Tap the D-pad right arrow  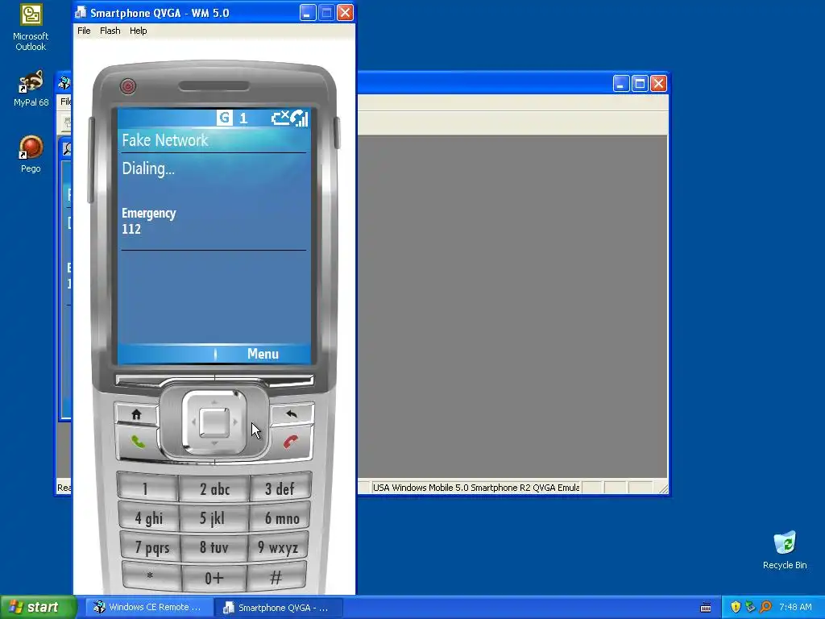point(236,422)
